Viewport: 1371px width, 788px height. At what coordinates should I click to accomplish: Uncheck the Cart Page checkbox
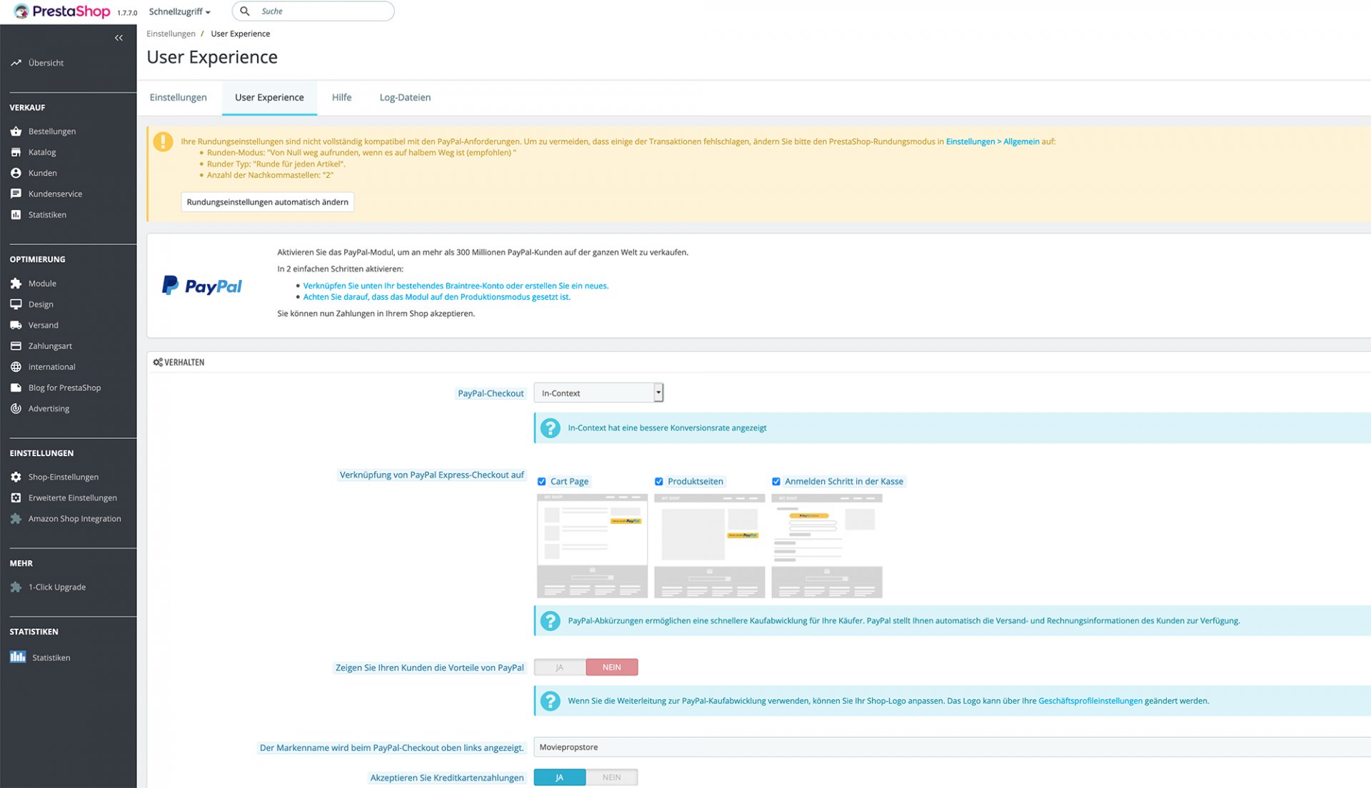pyautogui.click(x=542, y=482)
